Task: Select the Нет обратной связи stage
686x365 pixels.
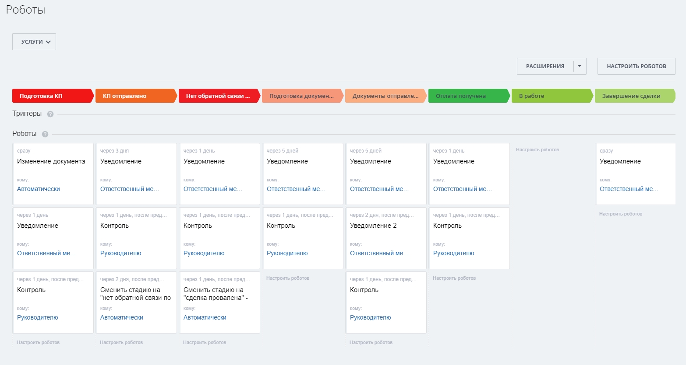Action: click(219, 96)
